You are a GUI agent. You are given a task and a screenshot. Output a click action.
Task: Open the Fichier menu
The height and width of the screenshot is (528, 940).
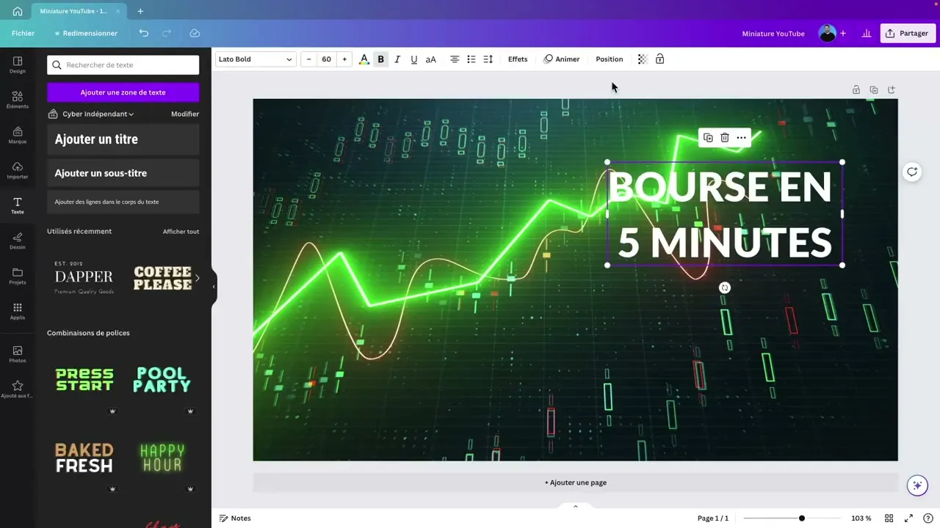click(23, 33)
